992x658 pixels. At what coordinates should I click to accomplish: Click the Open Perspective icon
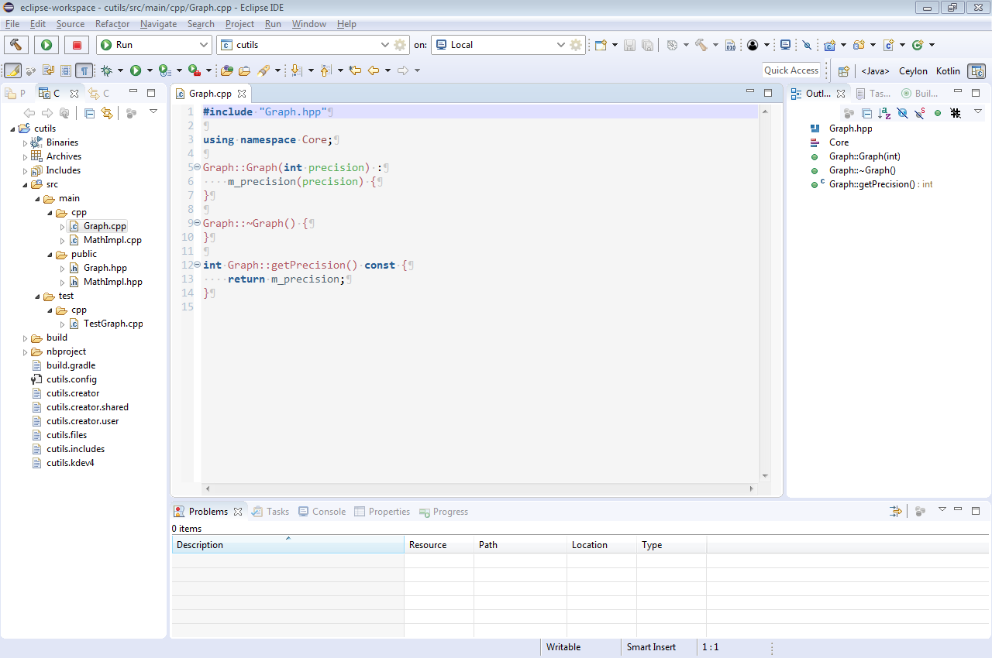point(844,71)
